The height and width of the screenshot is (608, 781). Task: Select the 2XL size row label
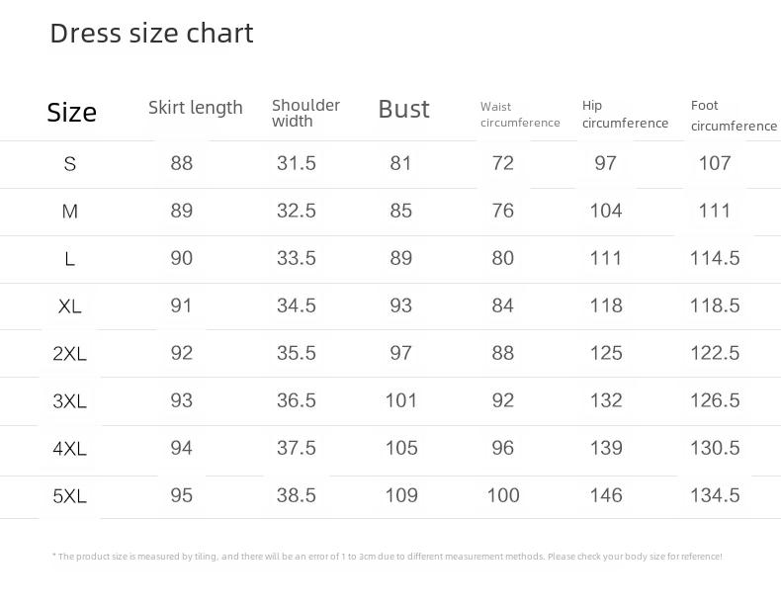(70, 354)
